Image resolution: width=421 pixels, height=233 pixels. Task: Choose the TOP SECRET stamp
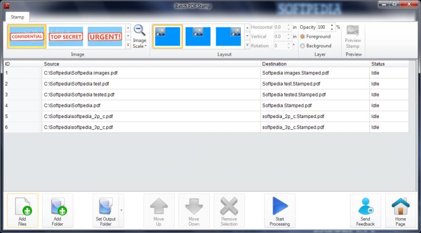[65, 37]
